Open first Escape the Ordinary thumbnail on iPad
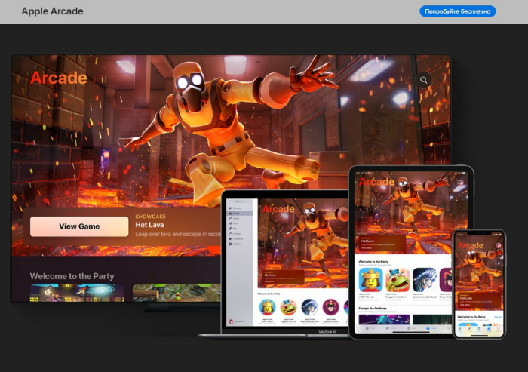The width and height of the screenshot is (528, 372). coord(384,319)
